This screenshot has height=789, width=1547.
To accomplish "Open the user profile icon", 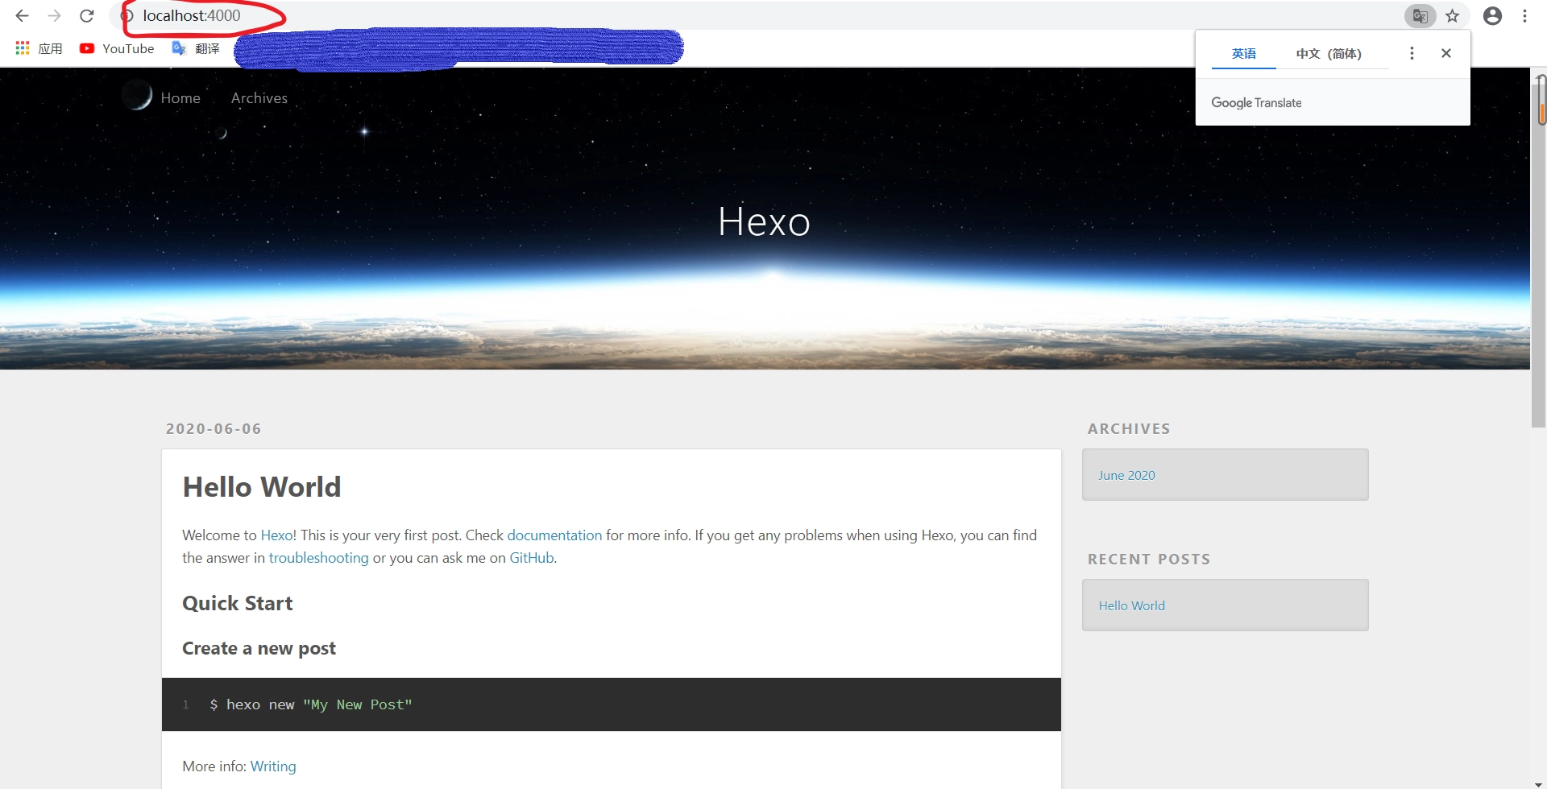I will pos(1492,16).
